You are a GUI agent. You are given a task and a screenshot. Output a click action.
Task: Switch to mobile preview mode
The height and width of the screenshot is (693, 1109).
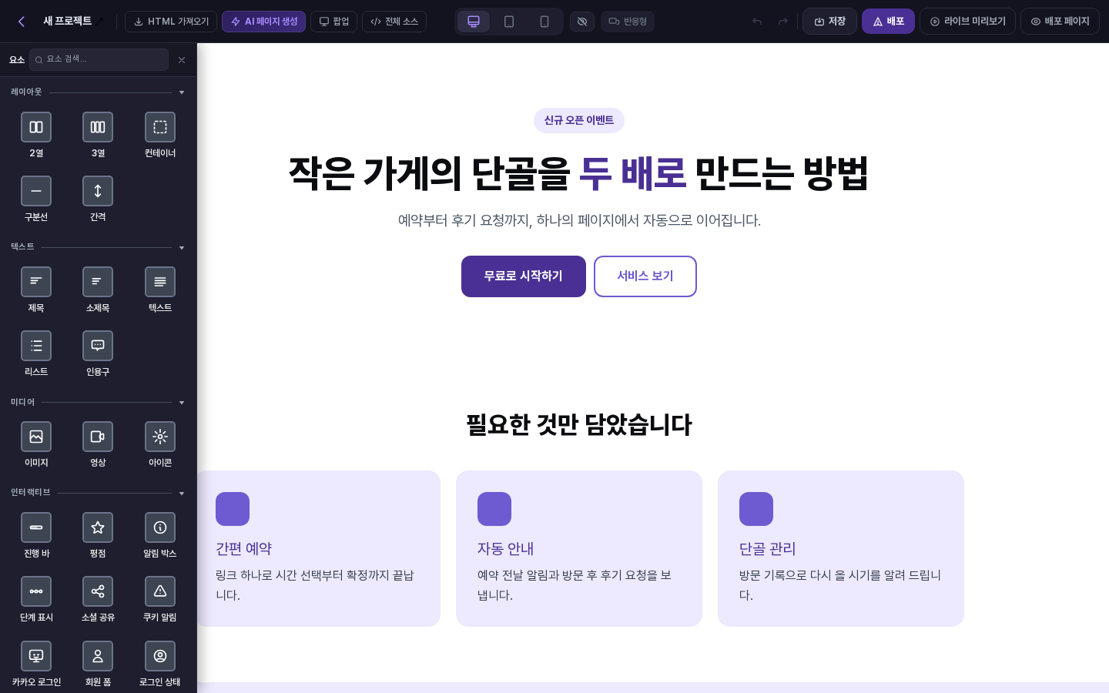(x=544, y=22)
